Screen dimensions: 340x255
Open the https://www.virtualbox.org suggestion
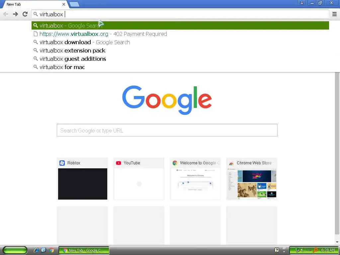180,34
